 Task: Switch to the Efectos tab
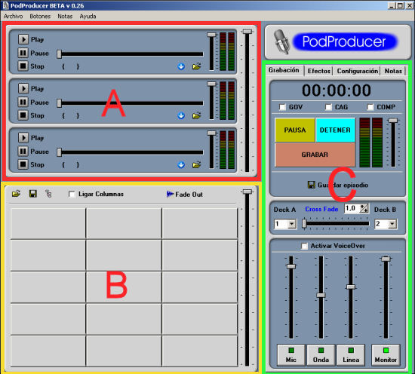318,71
